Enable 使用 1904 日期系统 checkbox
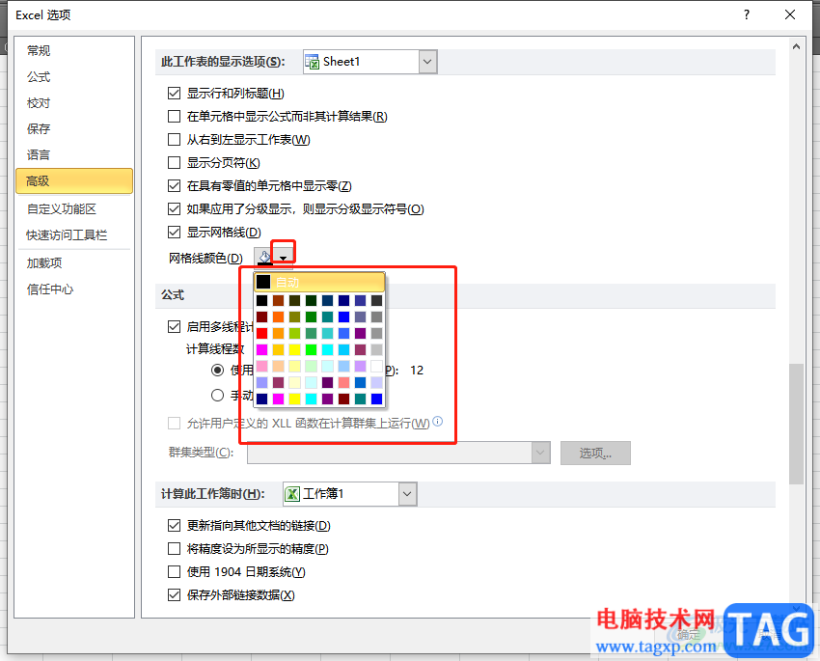 (175, 572)
